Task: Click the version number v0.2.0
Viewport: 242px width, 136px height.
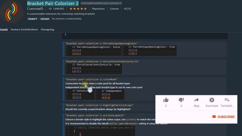Action: 127,9
